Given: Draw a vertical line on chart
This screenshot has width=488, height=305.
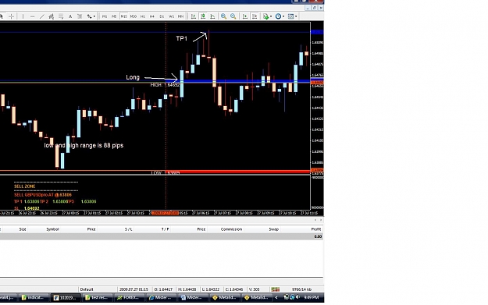Looking at the screenshot, I should [x=23, y=16].
